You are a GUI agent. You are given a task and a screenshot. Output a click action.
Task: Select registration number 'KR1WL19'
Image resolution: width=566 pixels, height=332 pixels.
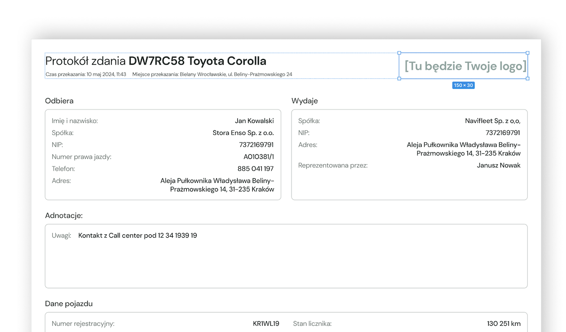[266, 324]
